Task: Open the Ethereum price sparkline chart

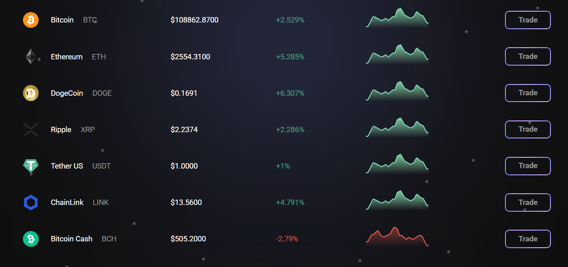Action: tap(397, 54)
